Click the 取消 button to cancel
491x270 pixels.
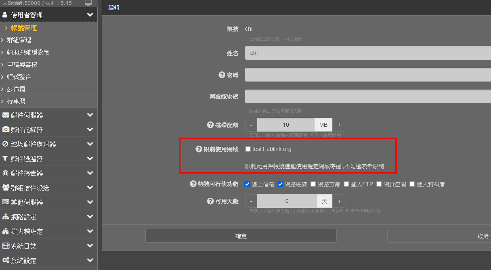click(x=483, y=236)
